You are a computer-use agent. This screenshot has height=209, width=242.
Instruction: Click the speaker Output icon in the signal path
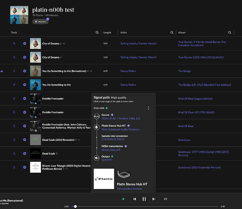pos(97,158)
